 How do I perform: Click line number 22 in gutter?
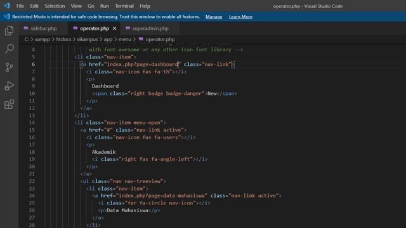[32, 181]
